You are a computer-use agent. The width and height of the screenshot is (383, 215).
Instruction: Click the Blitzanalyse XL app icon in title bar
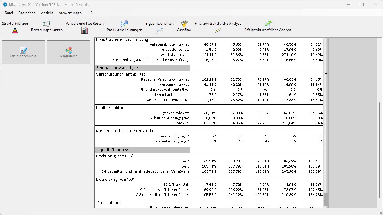tap(5, 5)
